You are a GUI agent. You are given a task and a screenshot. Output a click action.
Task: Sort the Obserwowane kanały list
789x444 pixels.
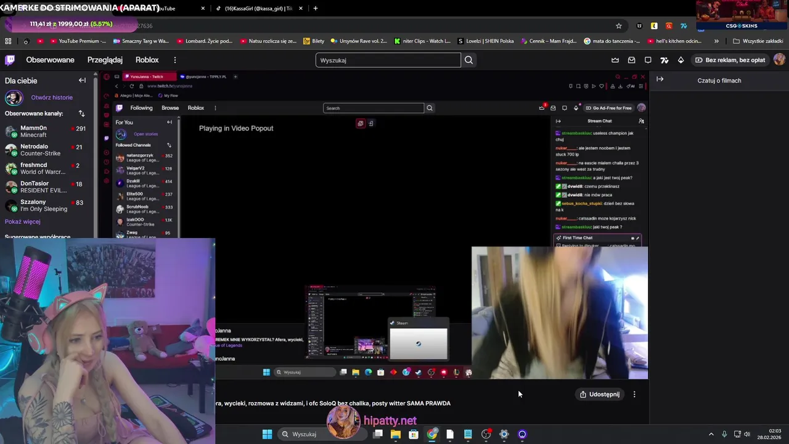click(81, 113)
